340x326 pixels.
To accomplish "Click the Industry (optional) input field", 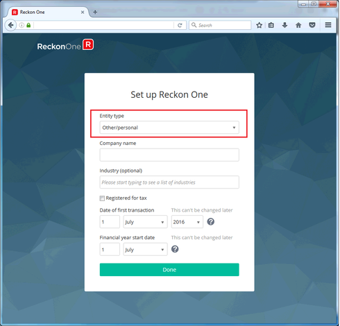I will 169,182.
